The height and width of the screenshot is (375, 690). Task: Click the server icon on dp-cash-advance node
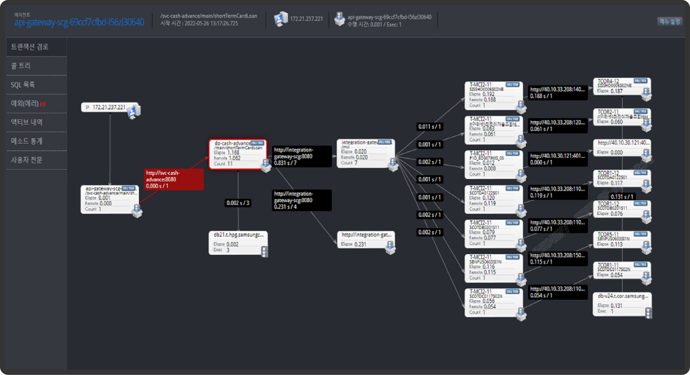266,166
